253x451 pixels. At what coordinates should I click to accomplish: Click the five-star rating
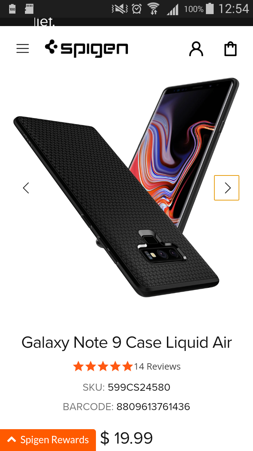click(x=103, y=366)
